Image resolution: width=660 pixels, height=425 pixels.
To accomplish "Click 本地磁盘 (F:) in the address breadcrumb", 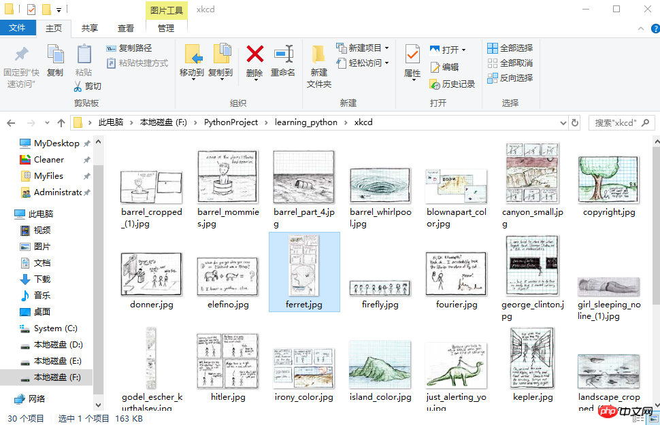I will (163, 122).
